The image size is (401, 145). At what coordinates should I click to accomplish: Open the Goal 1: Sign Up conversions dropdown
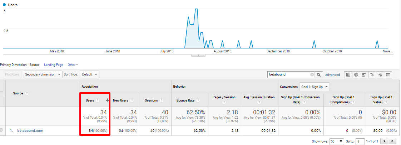pyautogui.click(x=314, y=87)
